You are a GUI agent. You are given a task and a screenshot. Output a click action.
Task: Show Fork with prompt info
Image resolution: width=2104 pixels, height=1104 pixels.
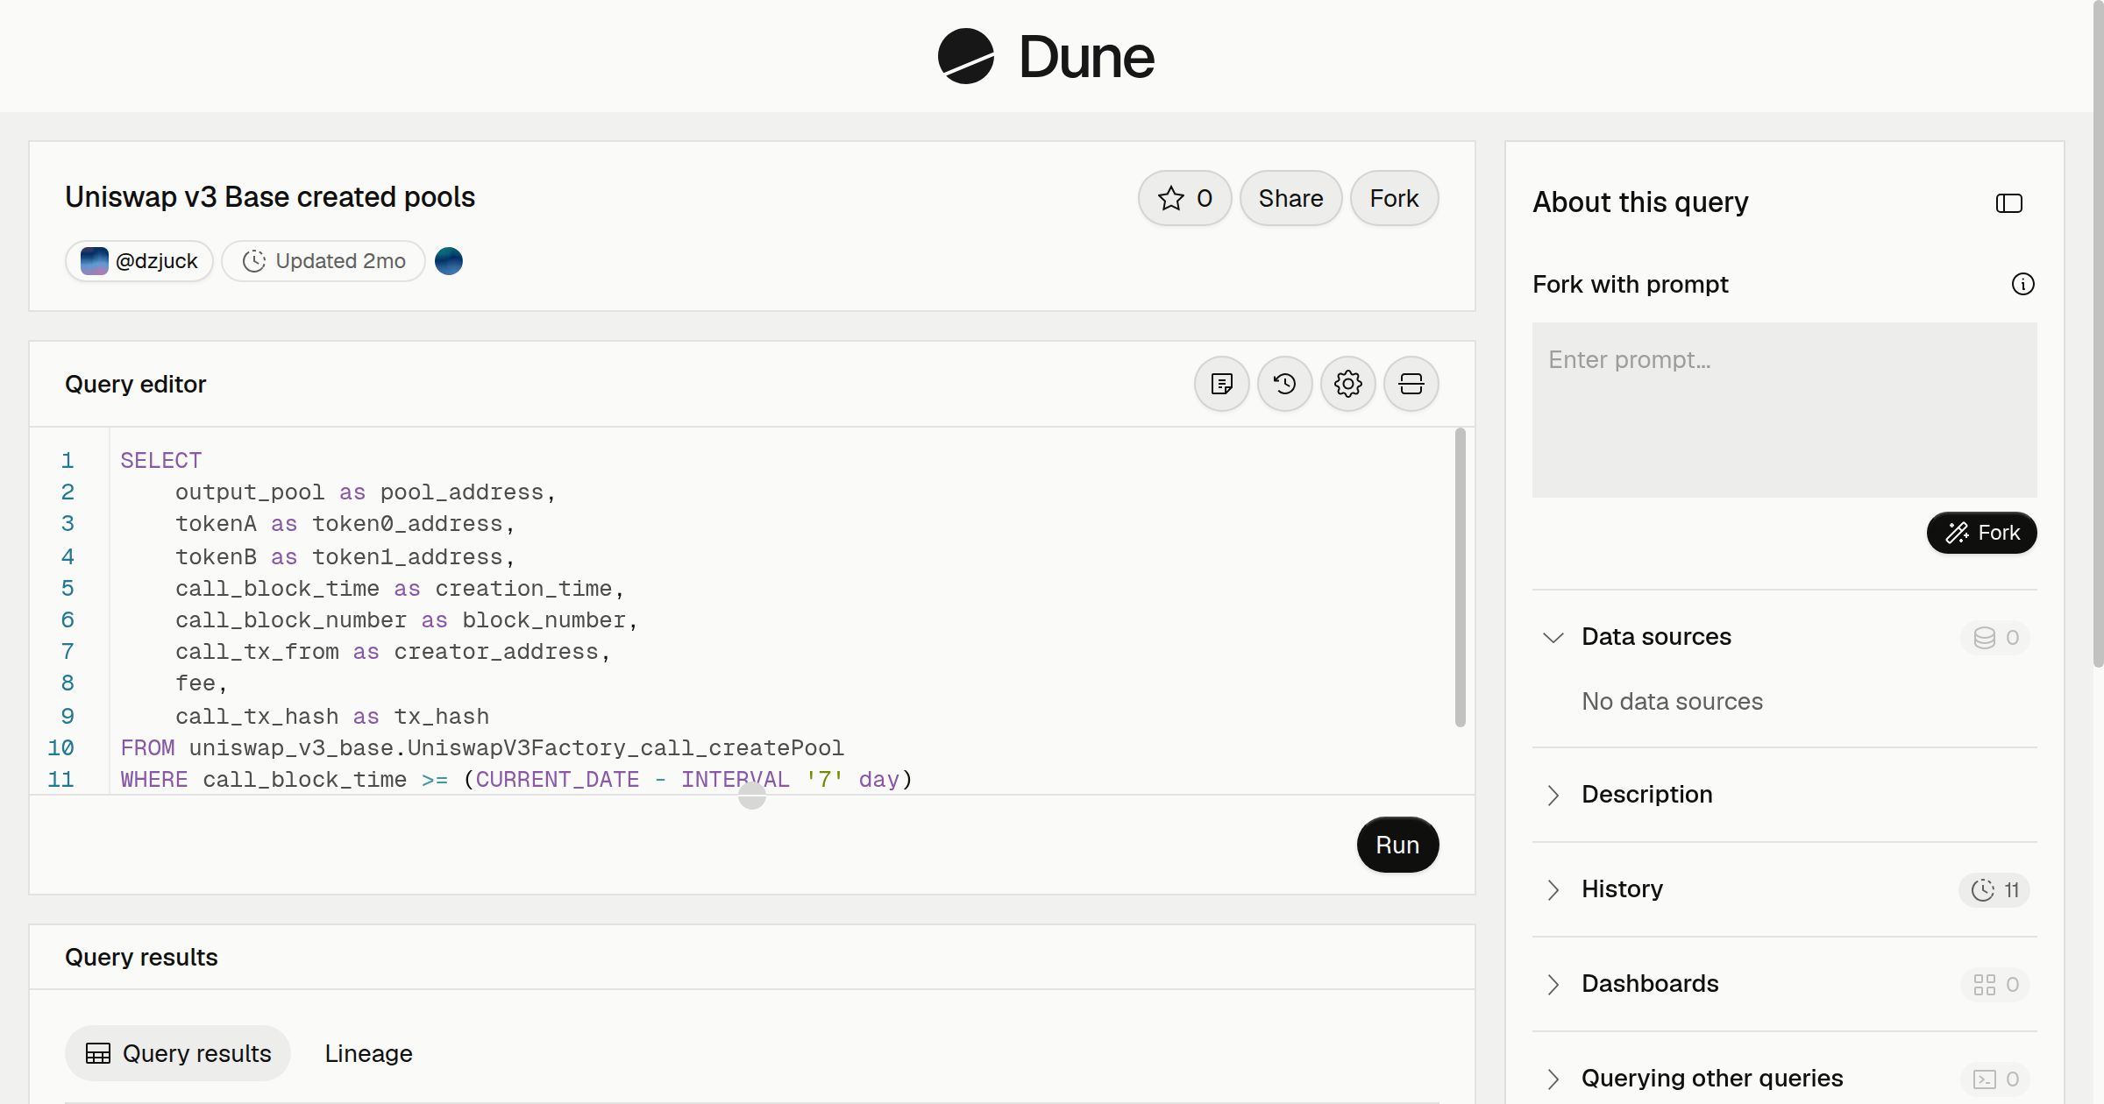tap(2023, 284)
